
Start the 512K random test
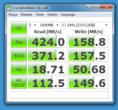point(19,55)
